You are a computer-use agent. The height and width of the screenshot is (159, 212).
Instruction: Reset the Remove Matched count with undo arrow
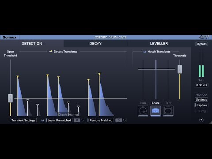125,120
